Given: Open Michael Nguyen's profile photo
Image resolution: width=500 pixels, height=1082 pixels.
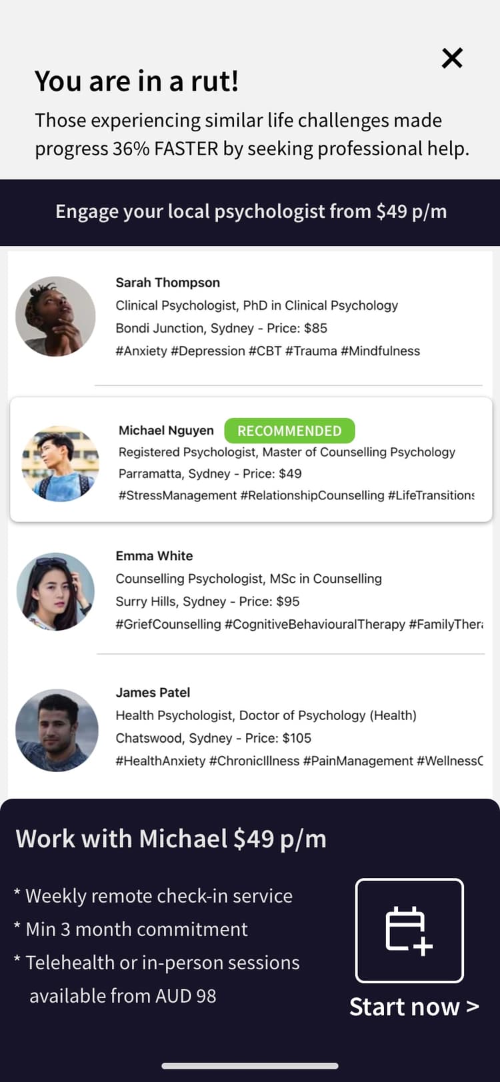Looking at the screenshot, I should point(61,463).
